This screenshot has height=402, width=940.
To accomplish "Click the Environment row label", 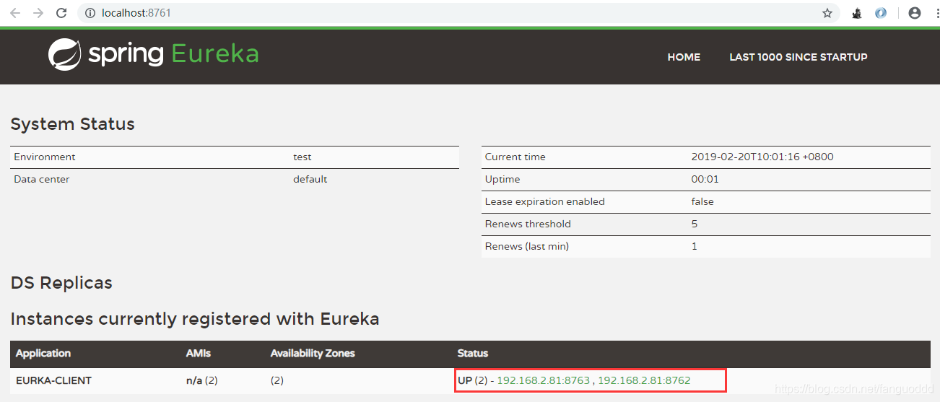I will tap(45, 157).
